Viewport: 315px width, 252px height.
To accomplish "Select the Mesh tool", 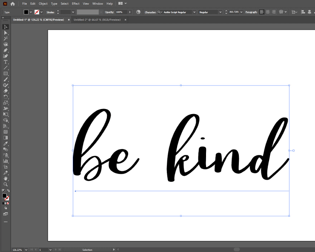I will (x=6, y=132).
